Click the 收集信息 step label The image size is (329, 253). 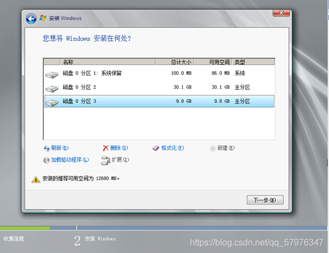pos(14,239)
